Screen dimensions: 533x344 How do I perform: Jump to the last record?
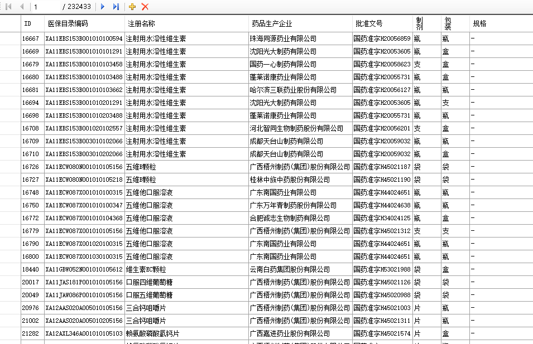(x=116, y=7)
